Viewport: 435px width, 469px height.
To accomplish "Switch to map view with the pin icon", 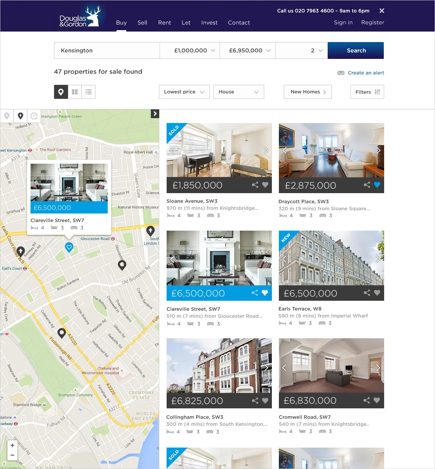I will point(61,92).
